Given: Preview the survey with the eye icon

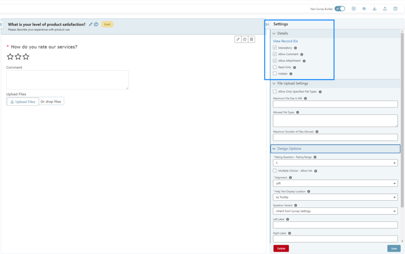Looking at the screenshot, I should tap(364, 9).
